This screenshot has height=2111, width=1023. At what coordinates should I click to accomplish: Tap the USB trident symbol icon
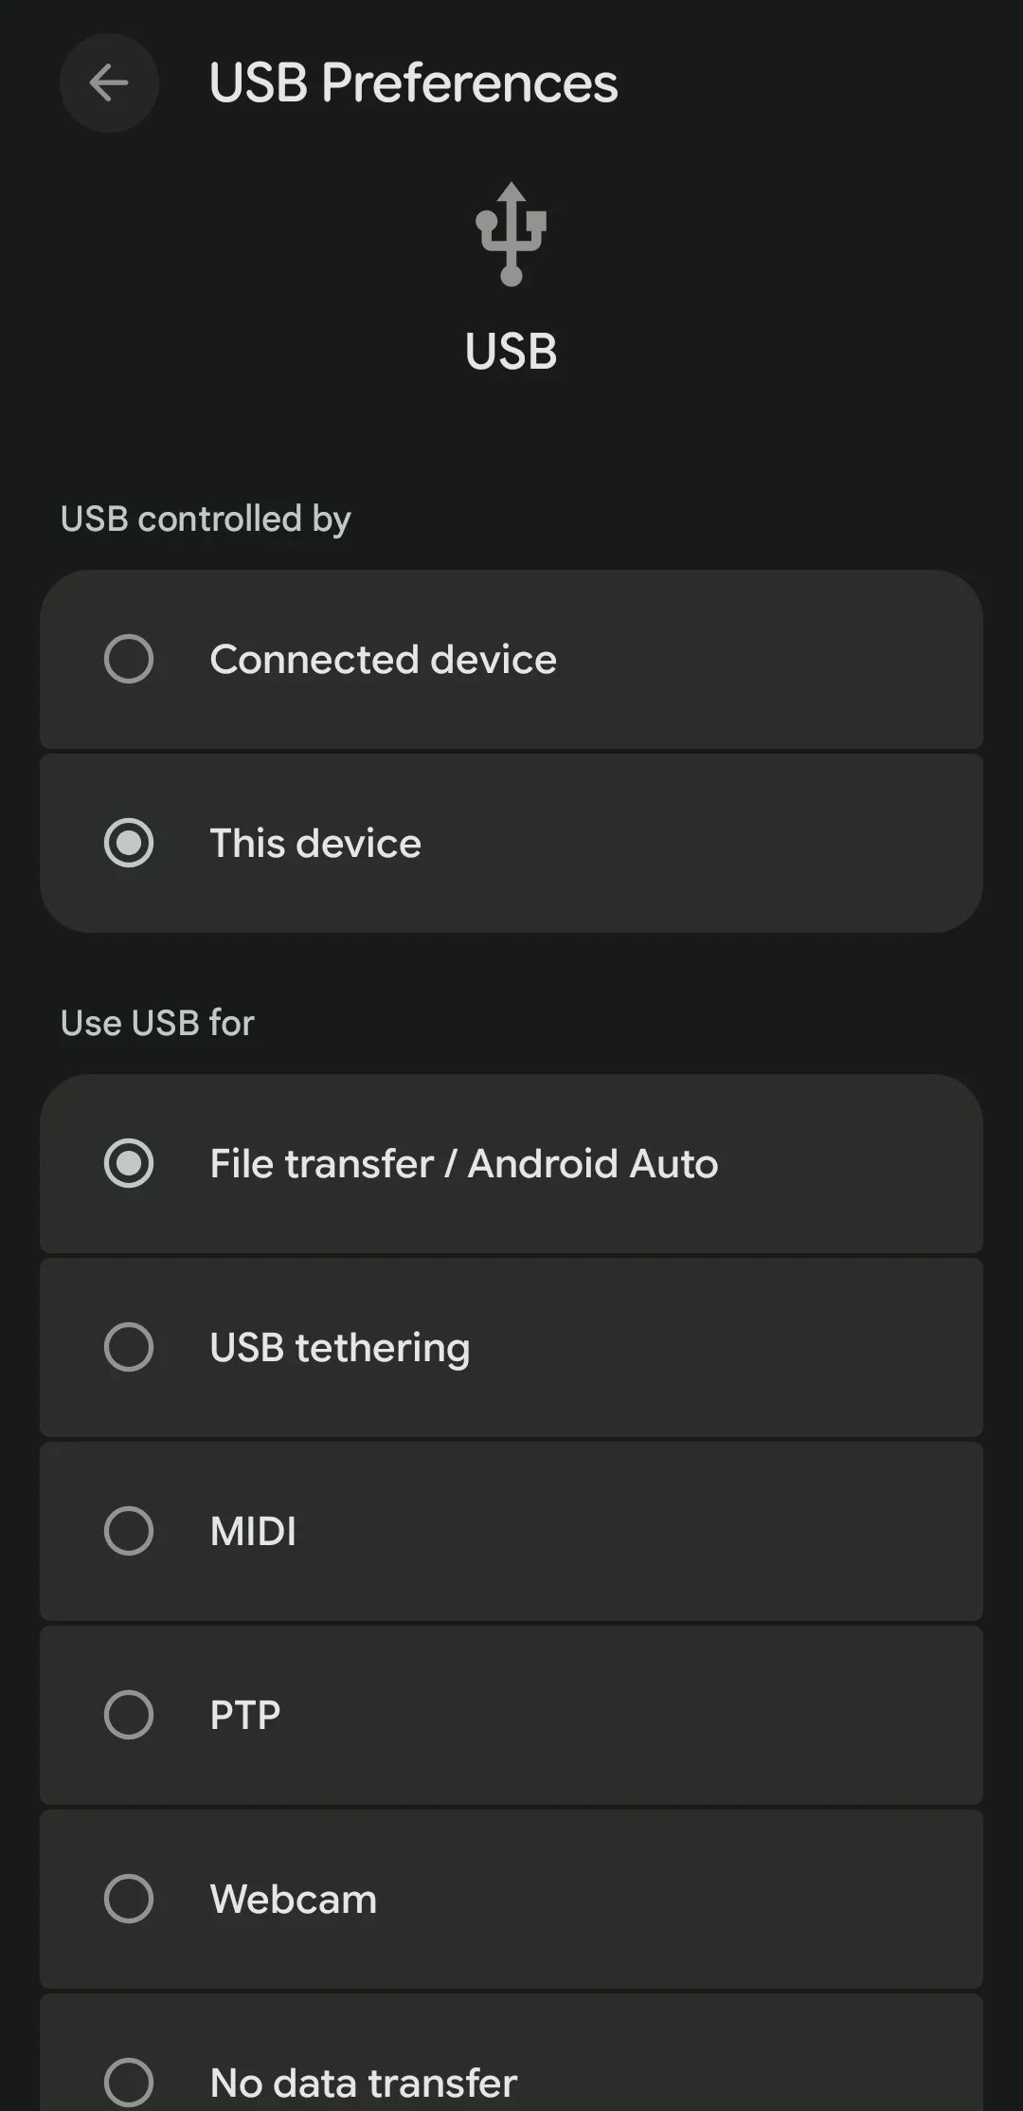click(511, 234)
